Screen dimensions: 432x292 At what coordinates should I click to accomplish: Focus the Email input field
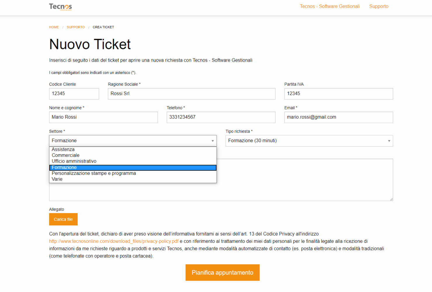339,117
